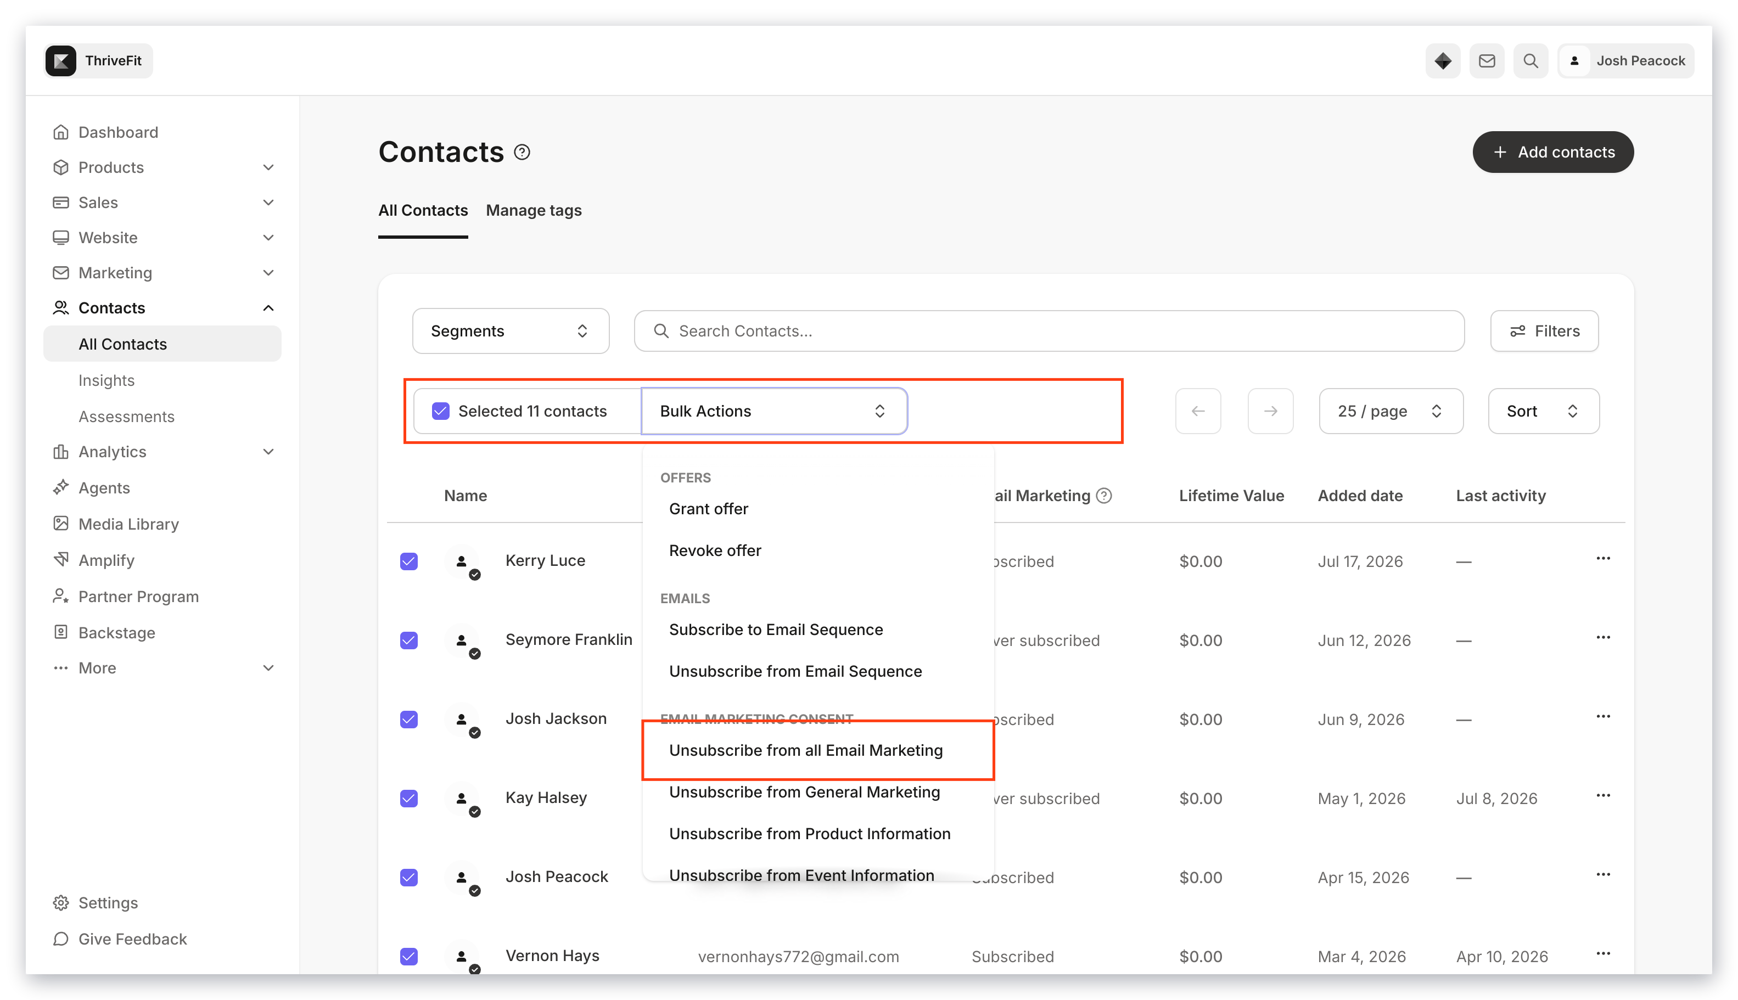Click the Lifetime Value column header

[x=1231, y=495]
